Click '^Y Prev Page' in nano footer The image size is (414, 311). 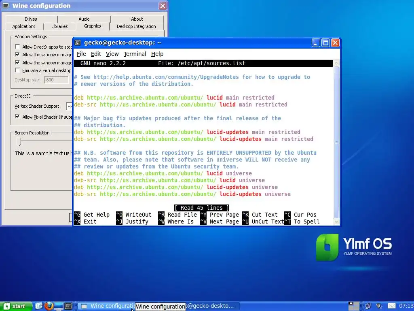220,215
